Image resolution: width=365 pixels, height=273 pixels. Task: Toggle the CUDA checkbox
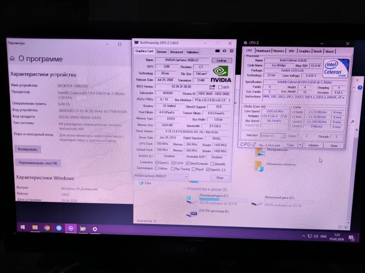[x=173, y=163]
